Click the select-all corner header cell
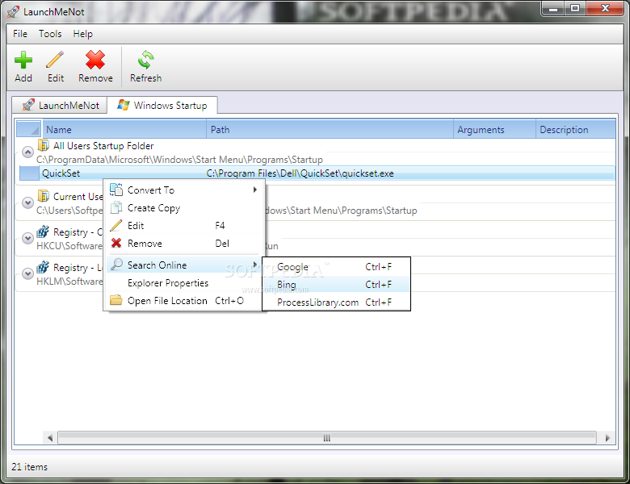Screen dimensions: 630x484 (29, 129)
